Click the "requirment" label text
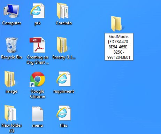Screen dimensions: 161x134 (63, 91)
